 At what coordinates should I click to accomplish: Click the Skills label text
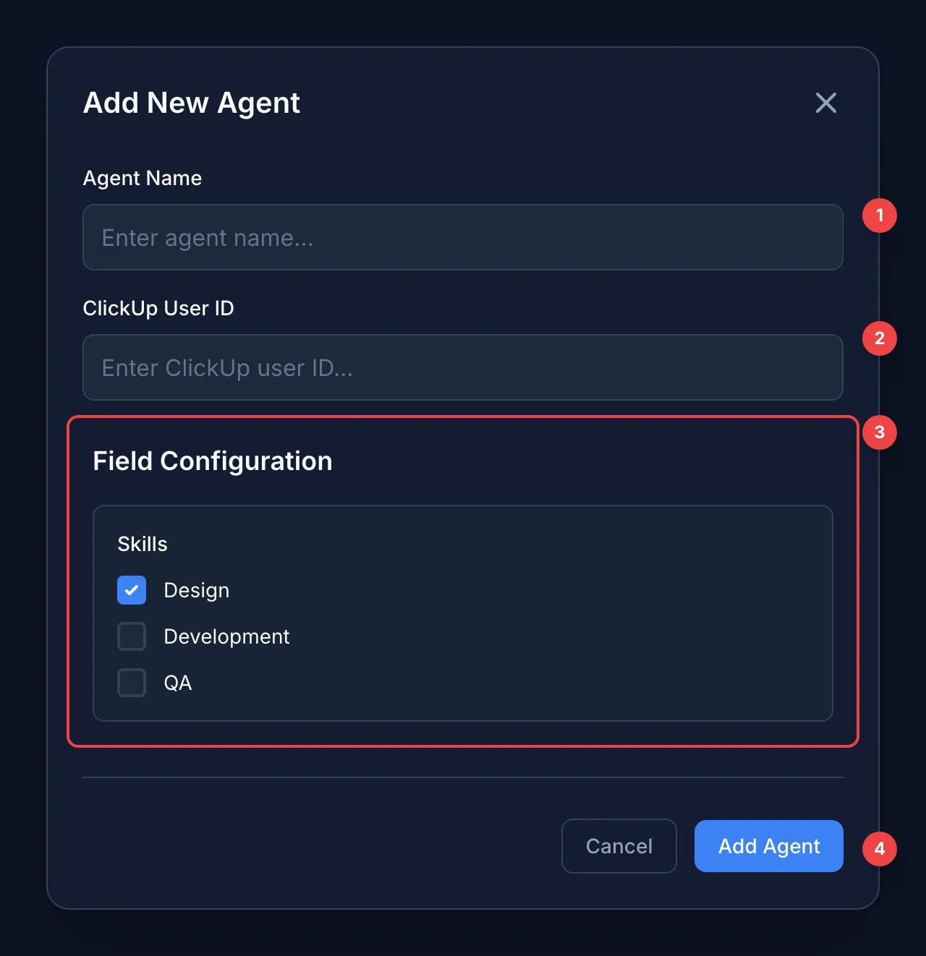click(x=142, y=544)
